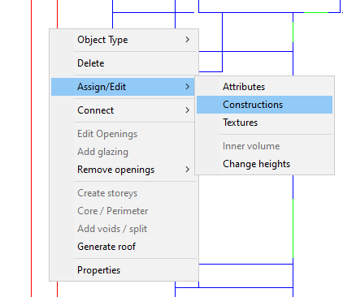This screenshot has height=297, width=343.
Task: Expand the arrow beside Remove openings
Action: tap(188, 170)
